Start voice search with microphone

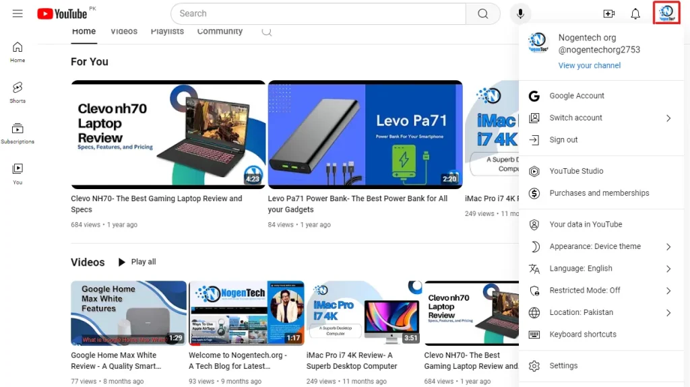click(520, 13)
